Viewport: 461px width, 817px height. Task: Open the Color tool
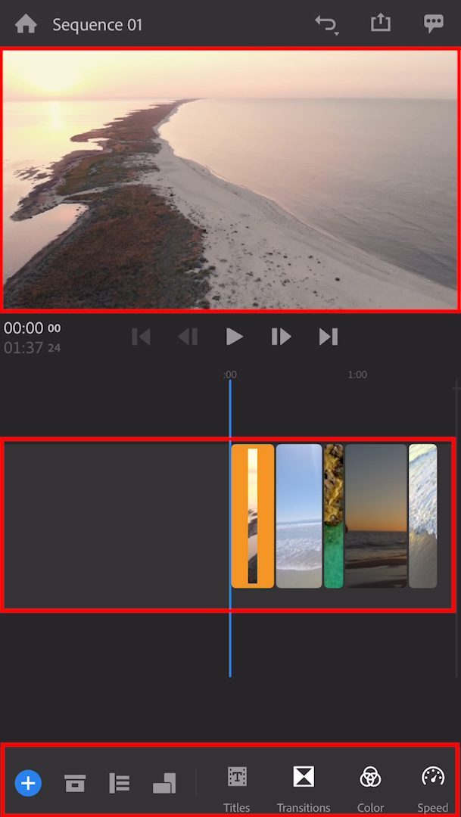[x=370, y=788]
